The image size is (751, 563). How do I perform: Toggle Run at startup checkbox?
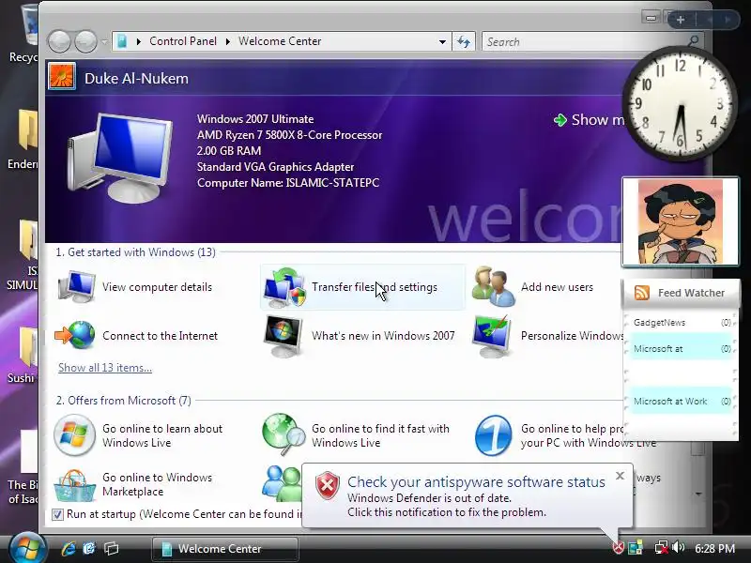[x=57, y=514]
